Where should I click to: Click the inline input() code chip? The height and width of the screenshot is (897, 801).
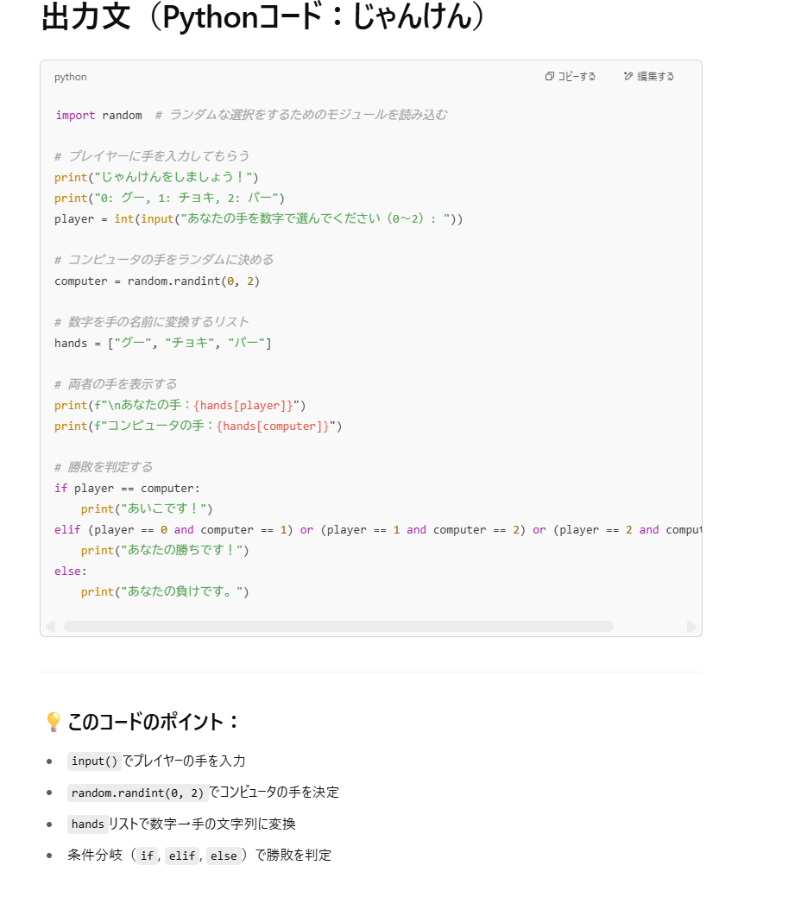click(x=94, y=761)
